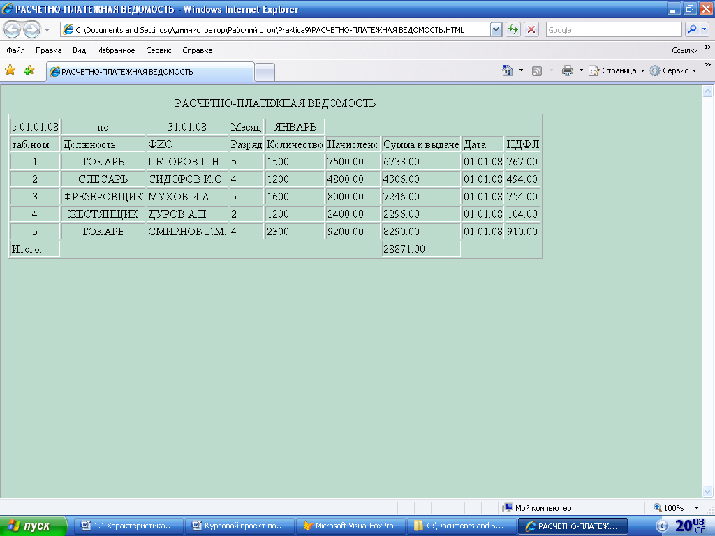Click vertical scrollbar up arrow

pos(707,91)
